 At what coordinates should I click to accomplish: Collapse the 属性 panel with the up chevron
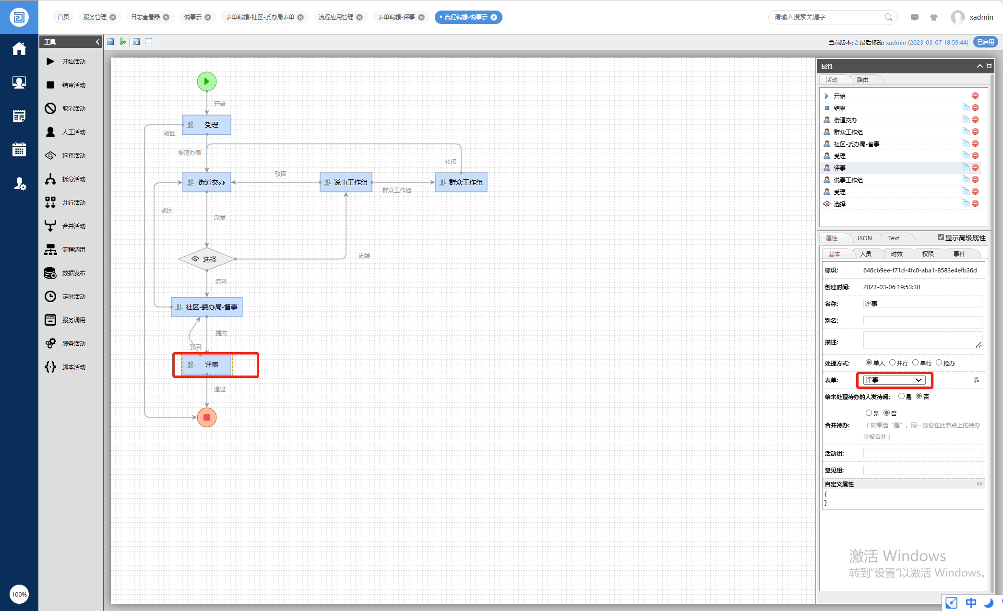tap(979, 66)
